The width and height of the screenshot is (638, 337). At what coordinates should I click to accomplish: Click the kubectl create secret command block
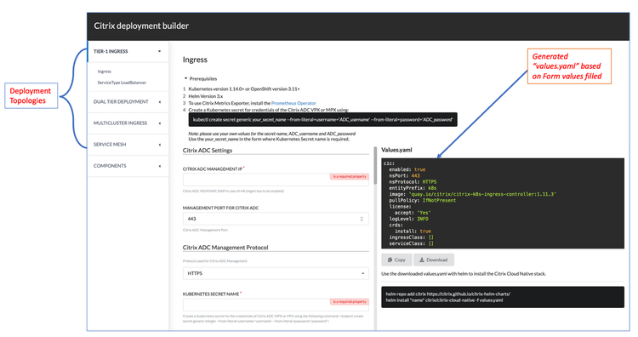point(322,120)
